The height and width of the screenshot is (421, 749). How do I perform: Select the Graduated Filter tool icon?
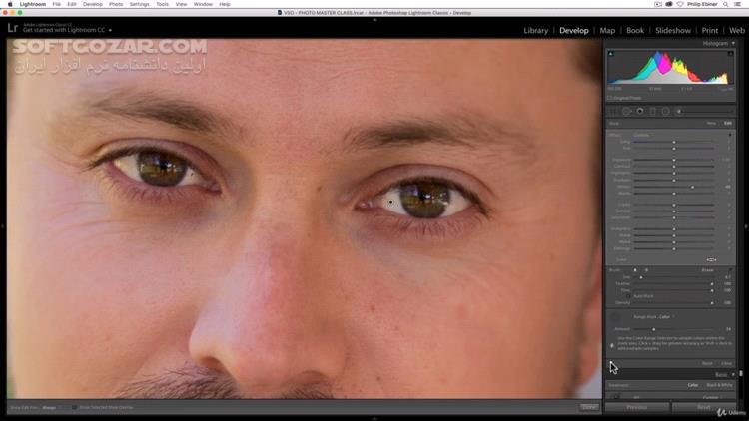click(652, 111)
